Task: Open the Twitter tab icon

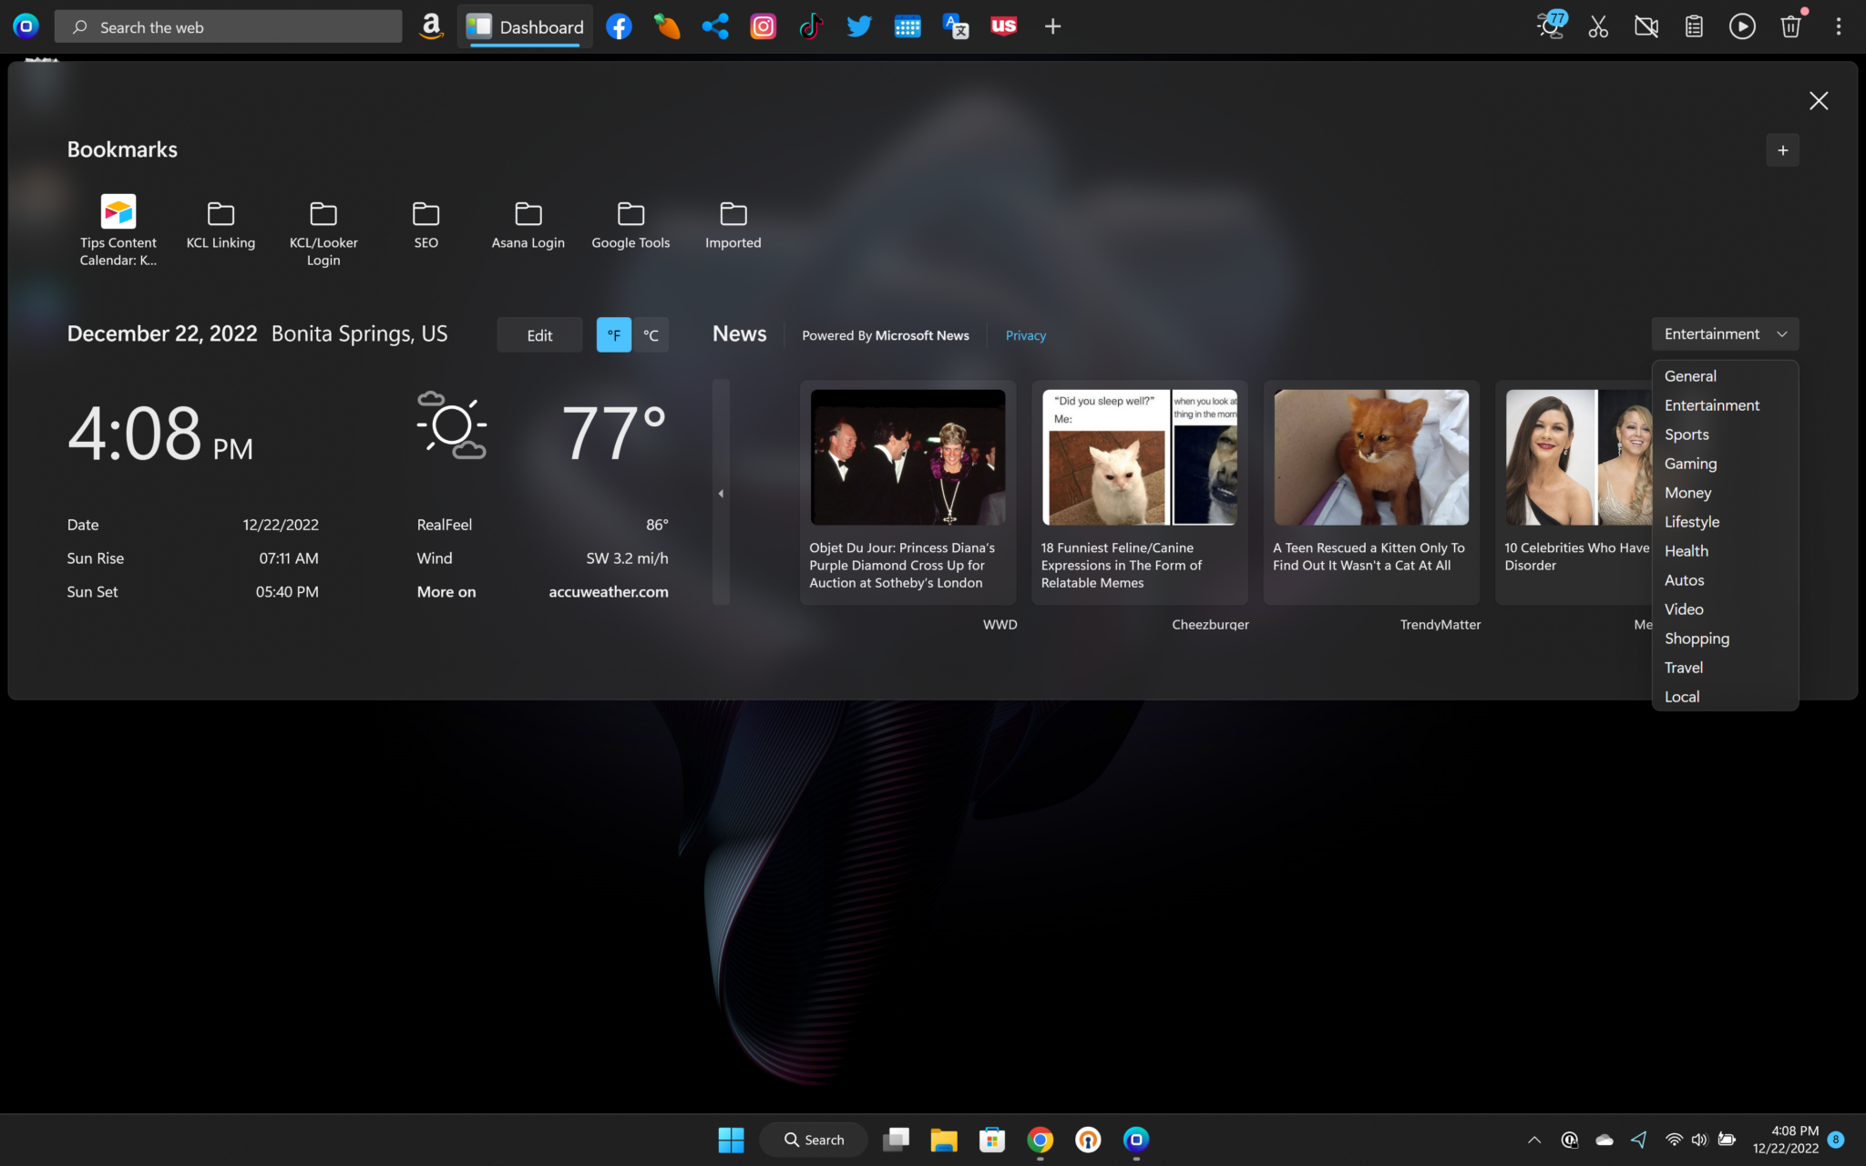Action: 858,26
